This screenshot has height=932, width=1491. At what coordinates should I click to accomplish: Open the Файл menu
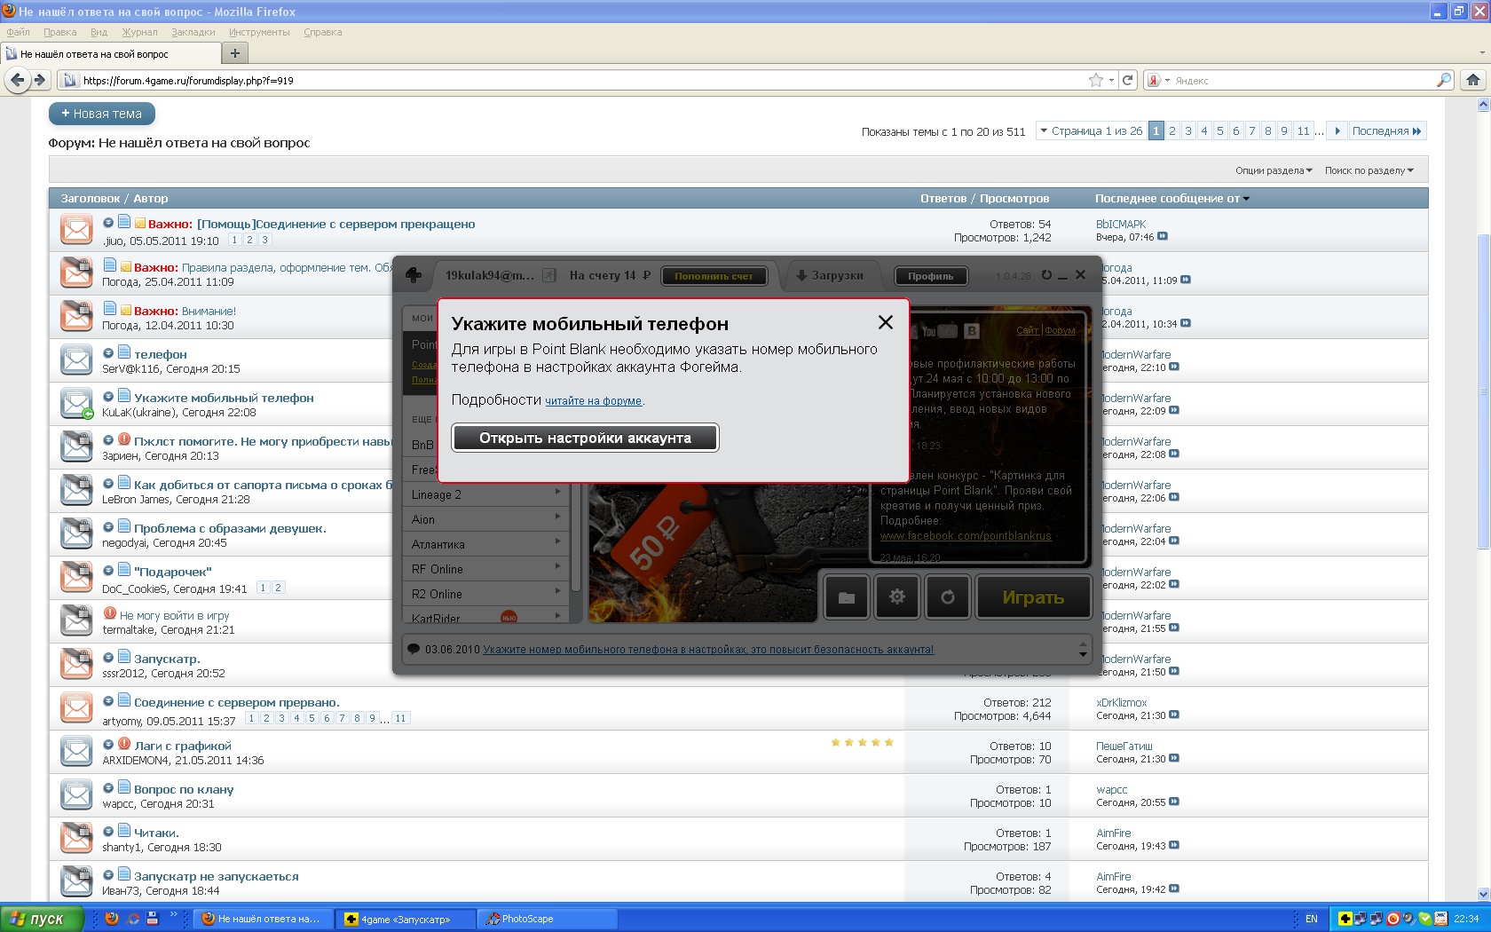click(18, 32)
